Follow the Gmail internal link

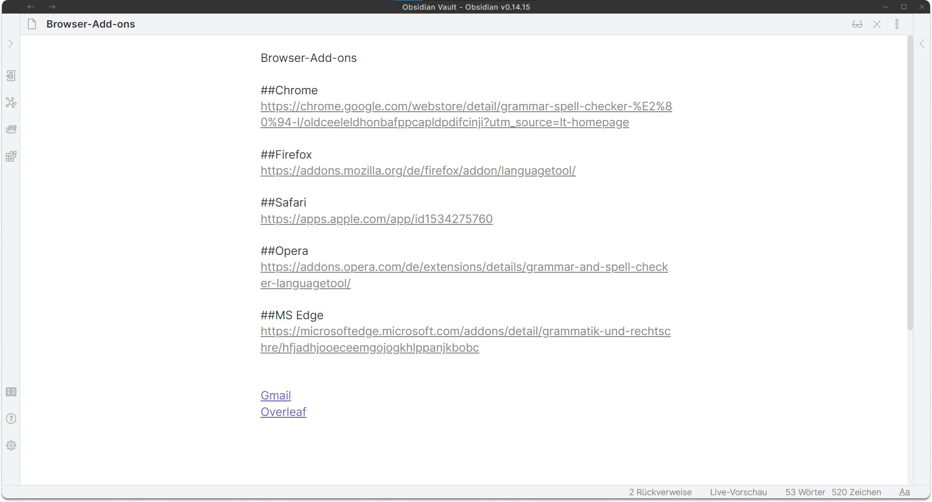[x=276, y=396]
